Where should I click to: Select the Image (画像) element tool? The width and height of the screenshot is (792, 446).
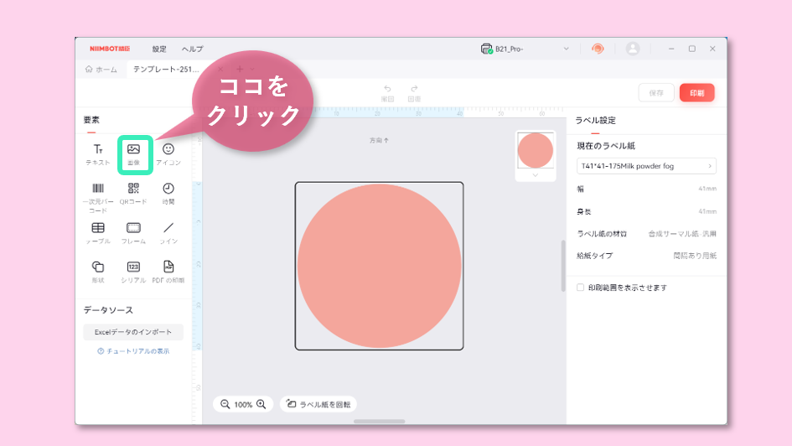134,154
